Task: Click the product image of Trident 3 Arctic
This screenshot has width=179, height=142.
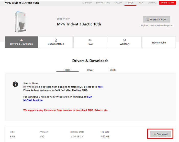Action: [x=20, y=22]
